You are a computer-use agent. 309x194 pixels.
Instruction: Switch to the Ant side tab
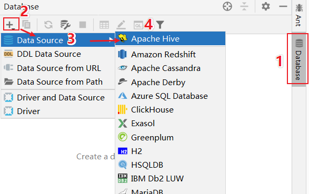(x=299, y=15)
